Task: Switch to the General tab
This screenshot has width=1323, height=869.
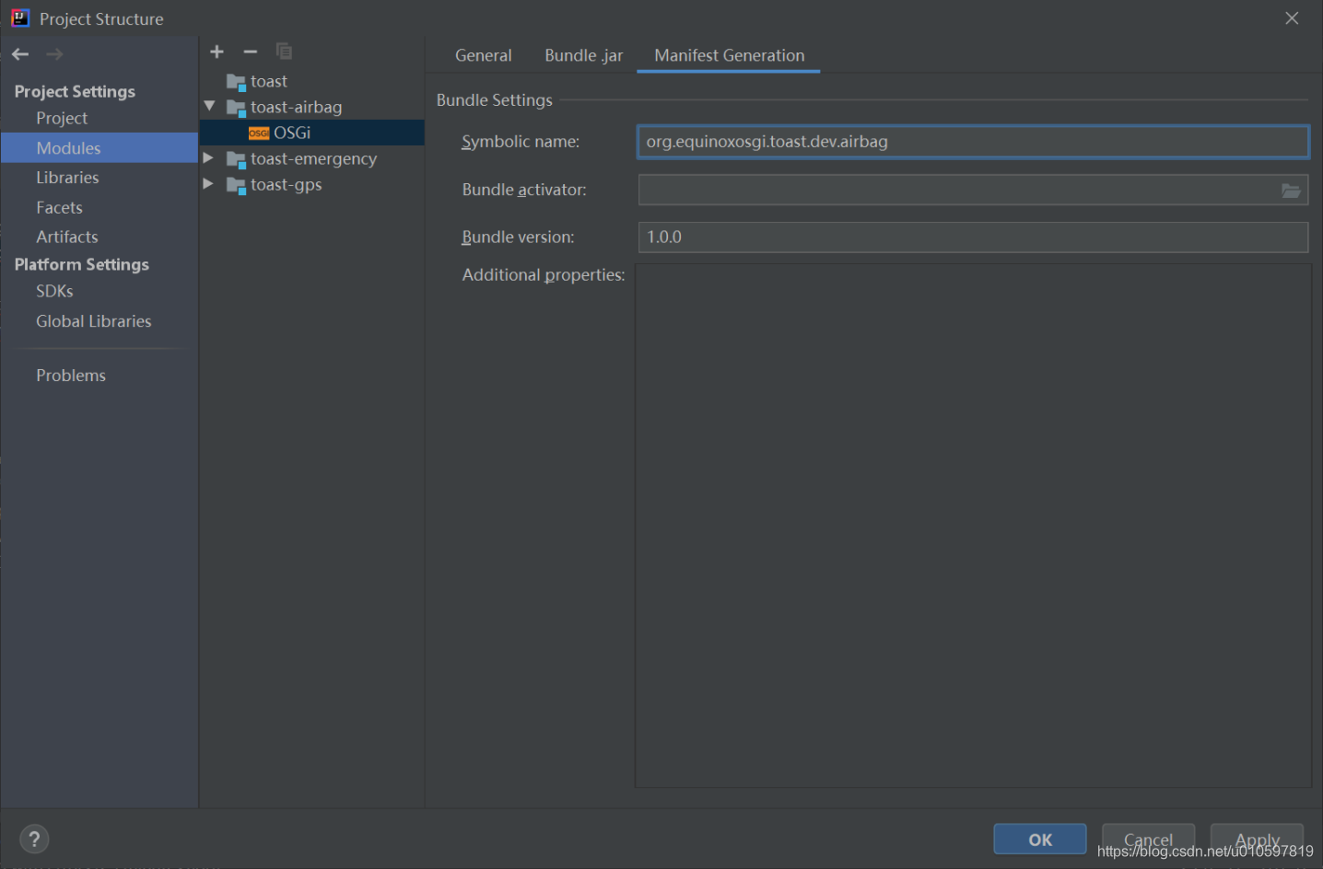Action: point(483,55)
